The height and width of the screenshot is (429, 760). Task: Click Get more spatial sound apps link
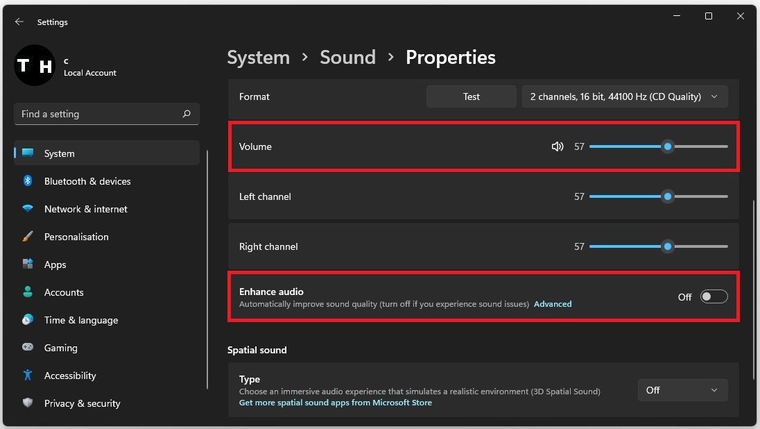pos(335,403)
